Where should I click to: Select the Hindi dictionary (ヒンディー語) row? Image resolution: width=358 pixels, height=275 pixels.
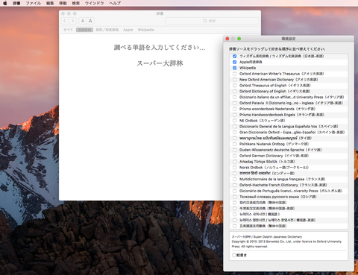pos(289,174)
